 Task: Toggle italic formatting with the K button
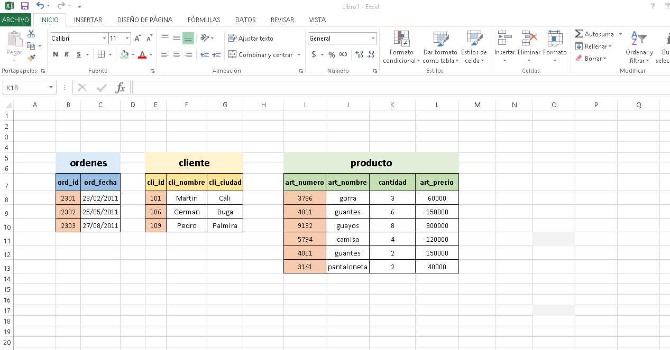[67, 54]
